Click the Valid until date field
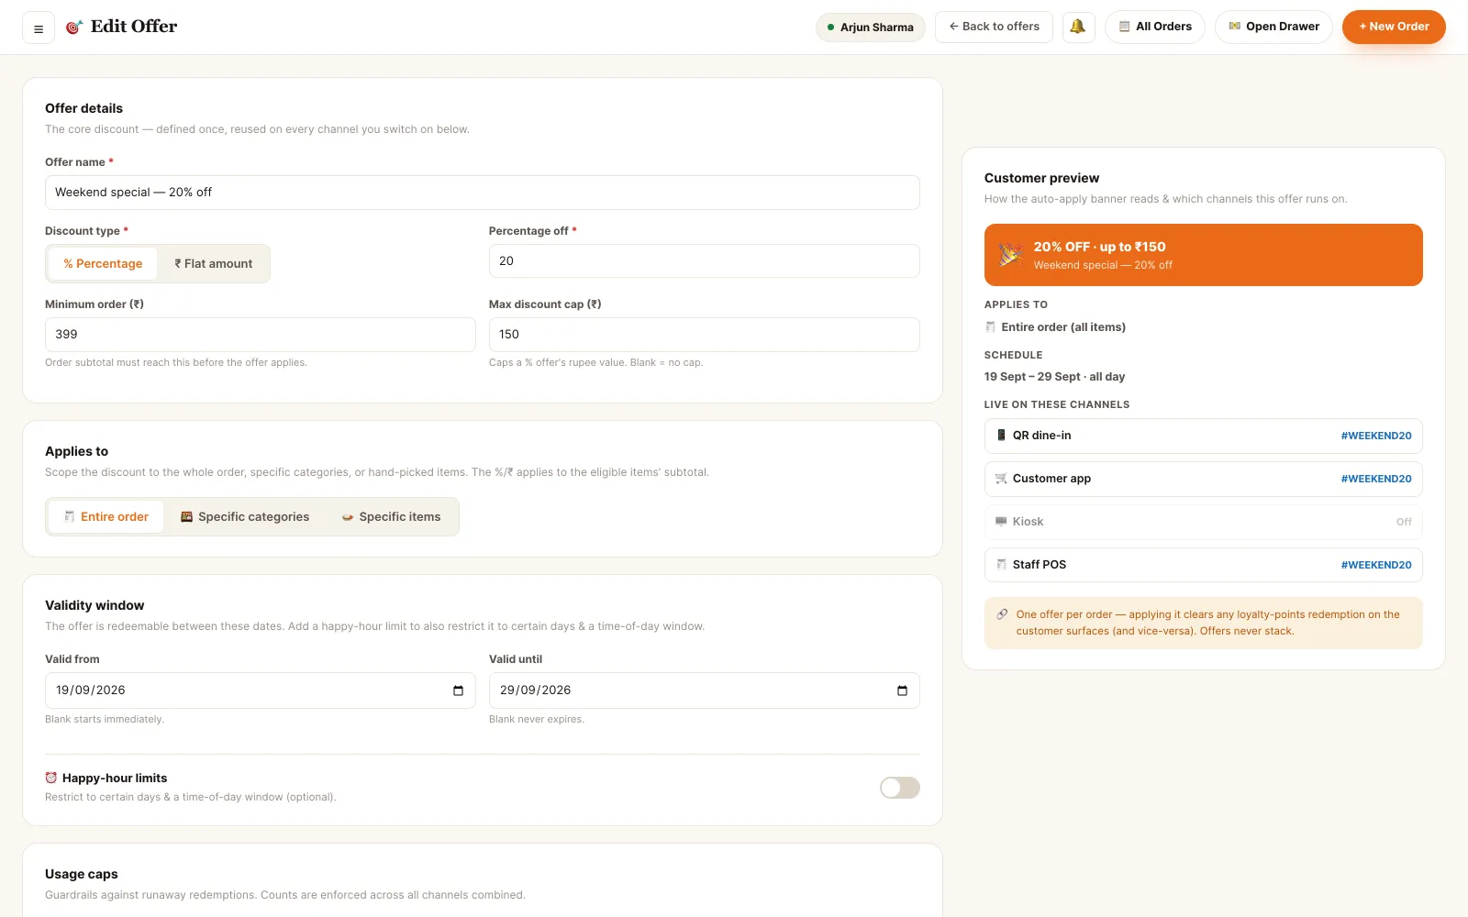 (x=705, y=691)
